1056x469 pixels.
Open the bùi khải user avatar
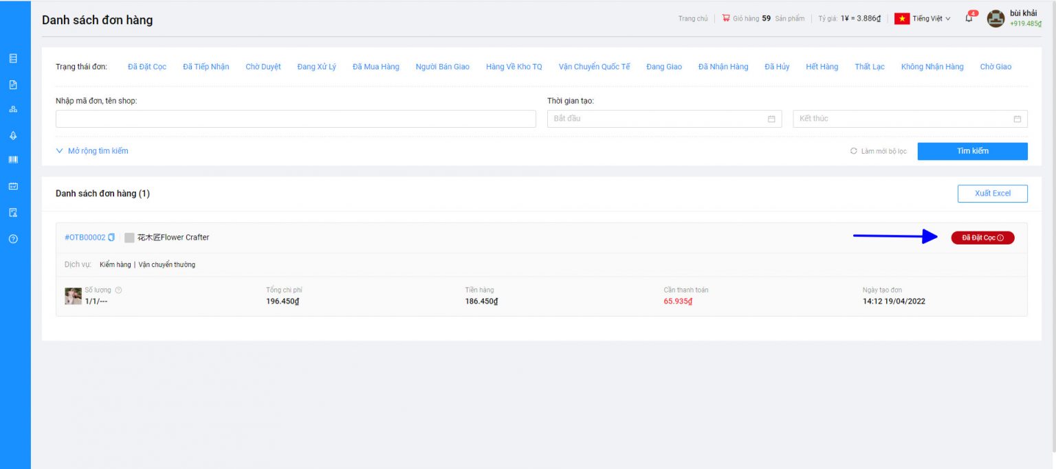(x=995, y=19)
